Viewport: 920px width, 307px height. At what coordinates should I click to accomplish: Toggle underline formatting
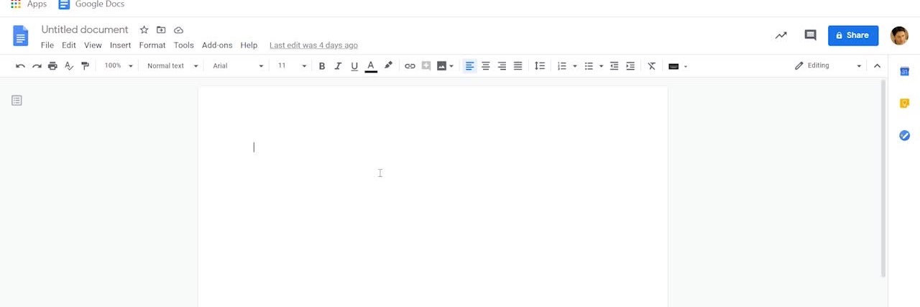coord(354,66)
